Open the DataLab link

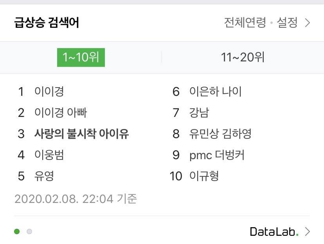coord(274,231)
